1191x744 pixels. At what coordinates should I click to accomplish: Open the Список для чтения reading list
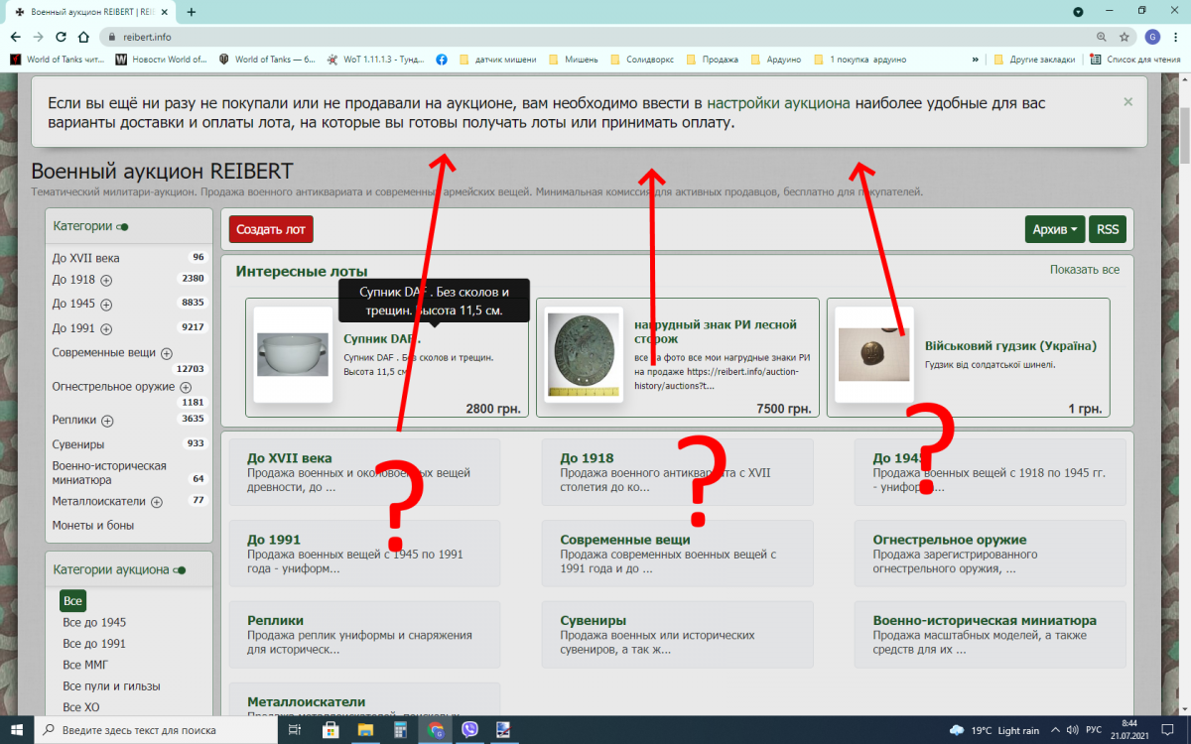[1136, 60]
